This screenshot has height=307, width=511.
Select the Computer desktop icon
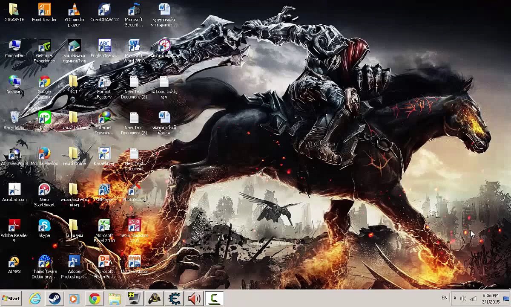point(14,49)
